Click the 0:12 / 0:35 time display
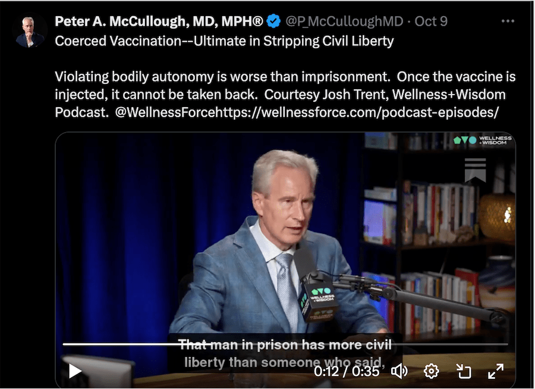535x389 pixels. point(347,371)
